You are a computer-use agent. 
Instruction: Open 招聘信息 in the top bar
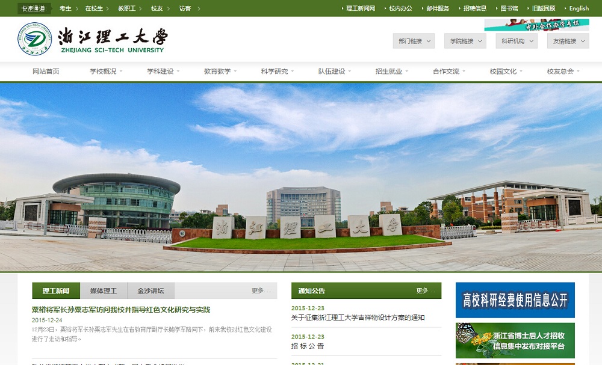pyautogui.click(x=475, y=8)
